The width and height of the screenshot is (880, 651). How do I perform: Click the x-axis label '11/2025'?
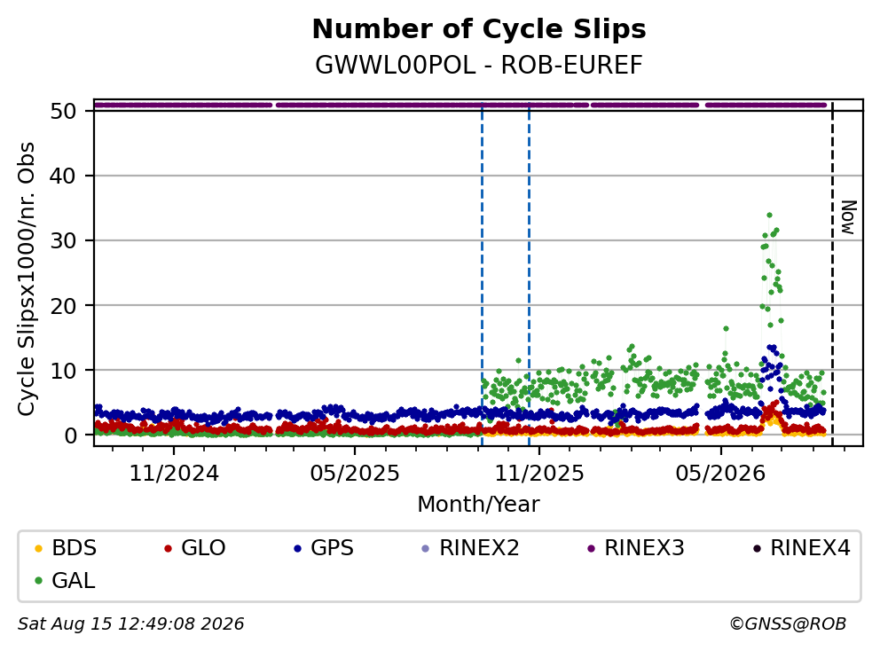pyautogui.click(x=538, y=474)
